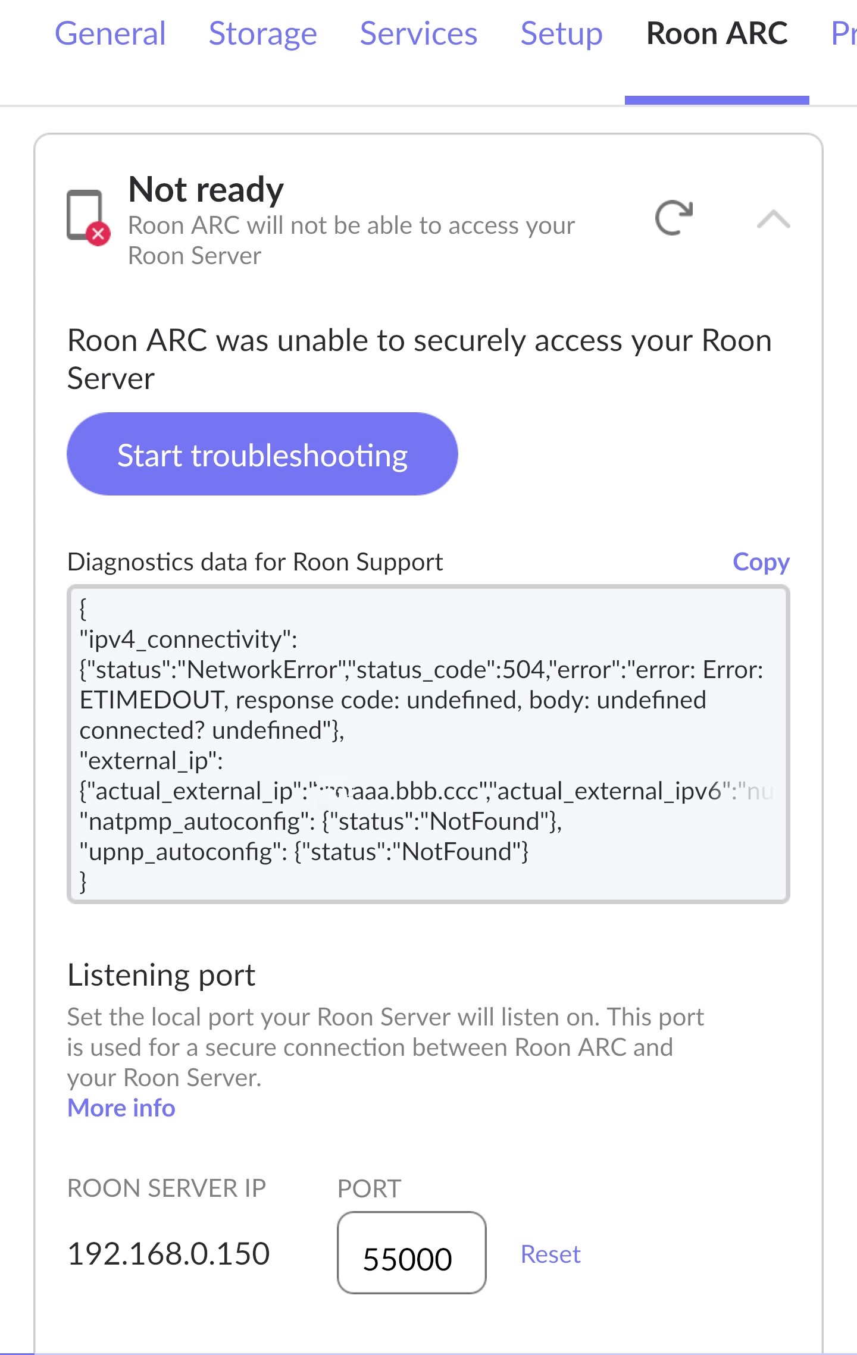
Task: Open the Services tab
Action: pos(418,33)
